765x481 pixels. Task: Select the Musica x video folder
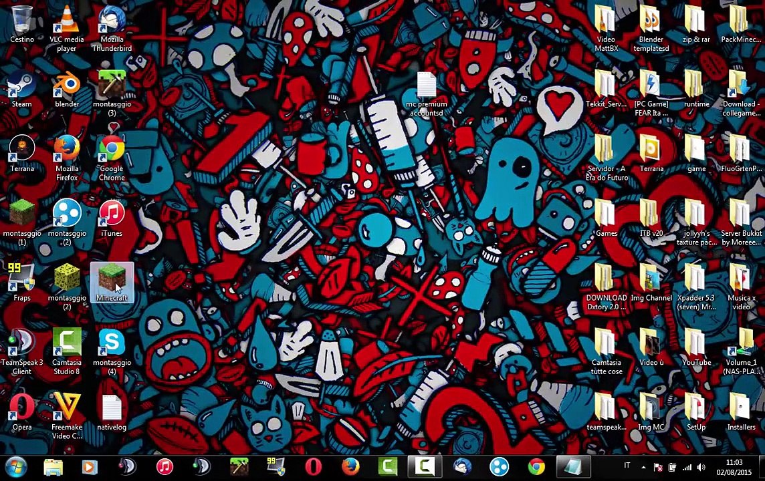click(741, 287)
